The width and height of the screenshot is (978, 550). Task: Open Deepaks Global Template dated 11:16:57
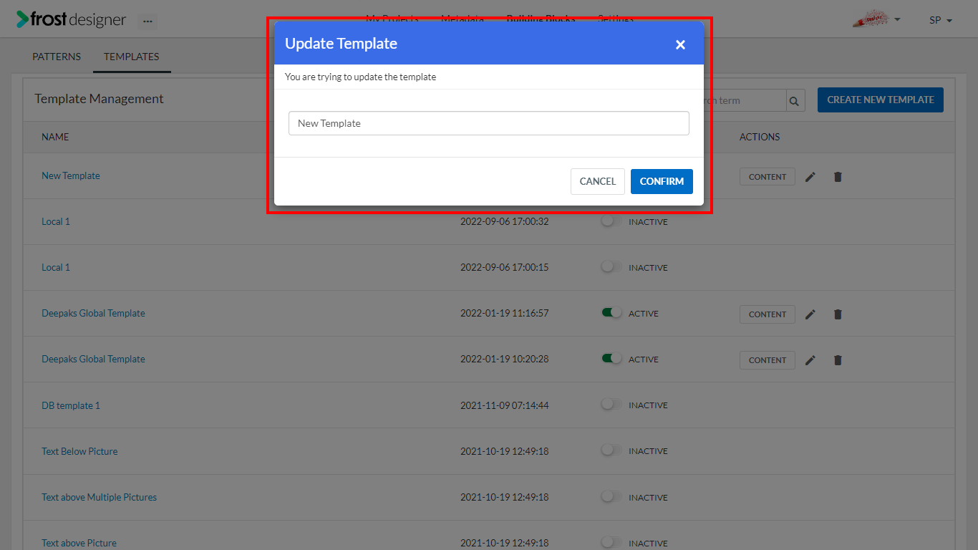pos(93,313)
